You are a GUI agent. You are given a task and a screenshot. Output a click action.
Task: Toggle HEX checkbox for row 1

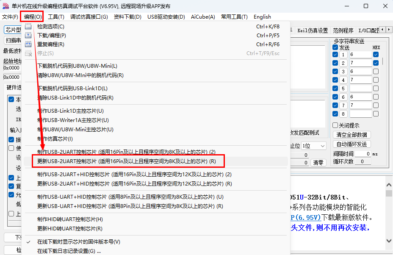376,54
